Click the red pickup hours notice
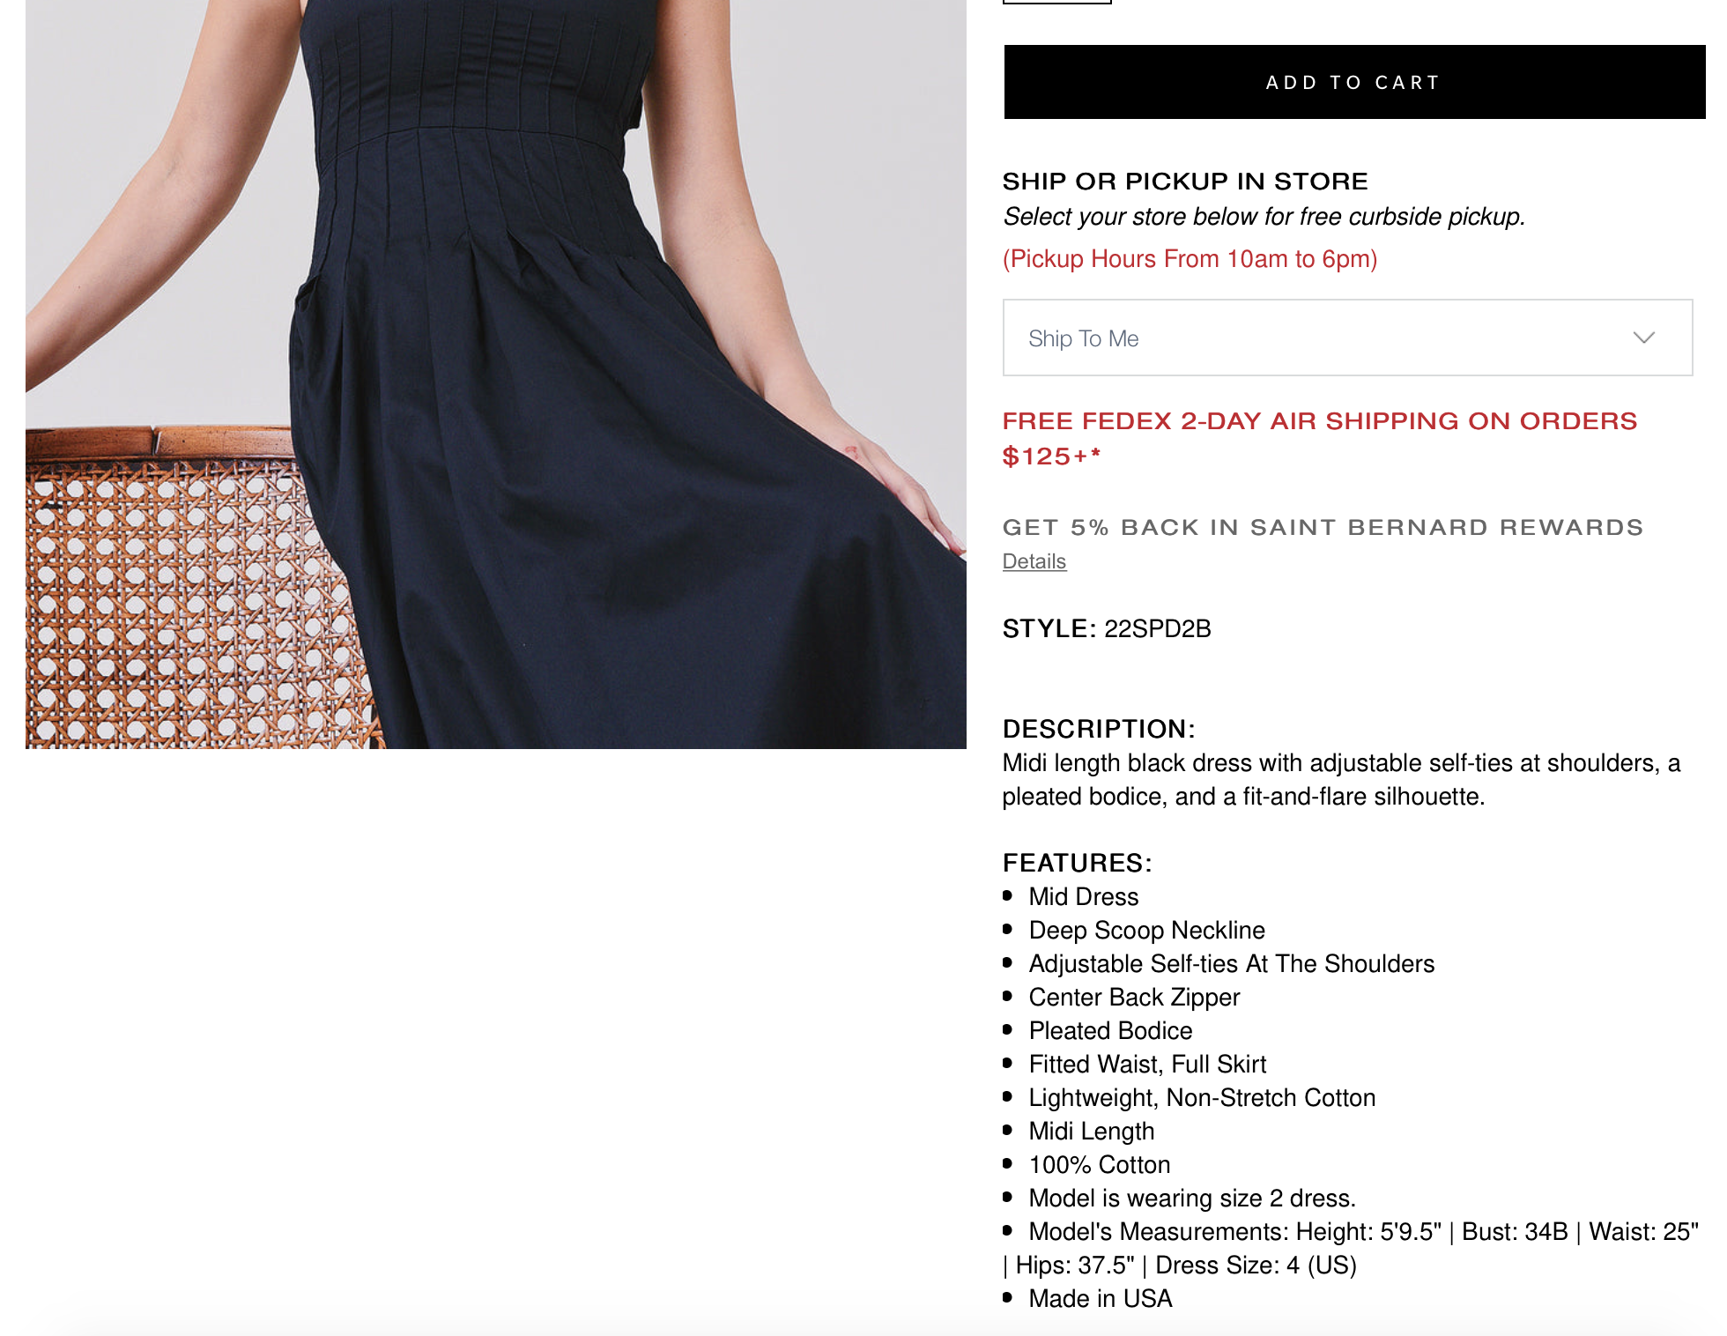This screenshot has width=1727, height=1336. 1190,259
